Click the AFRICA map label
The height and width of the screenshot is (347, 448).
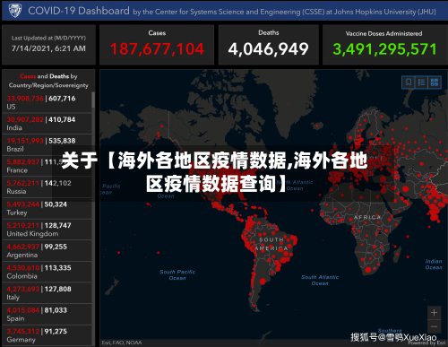click(x=367, y=217)
